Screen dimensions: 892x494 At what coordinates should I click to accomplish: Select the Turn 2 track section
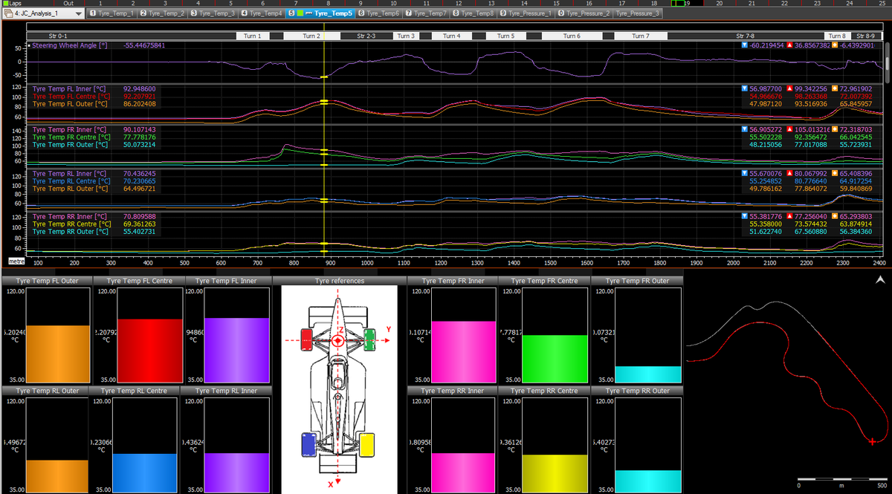click(312, 36)
